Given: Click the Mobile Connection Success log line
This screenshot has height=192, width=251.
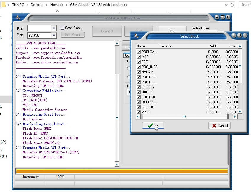Looking at the screenshot, I should (46, 110).
